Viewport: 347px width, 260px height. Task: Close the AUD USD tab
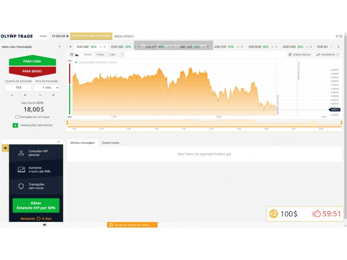(311, 47)
